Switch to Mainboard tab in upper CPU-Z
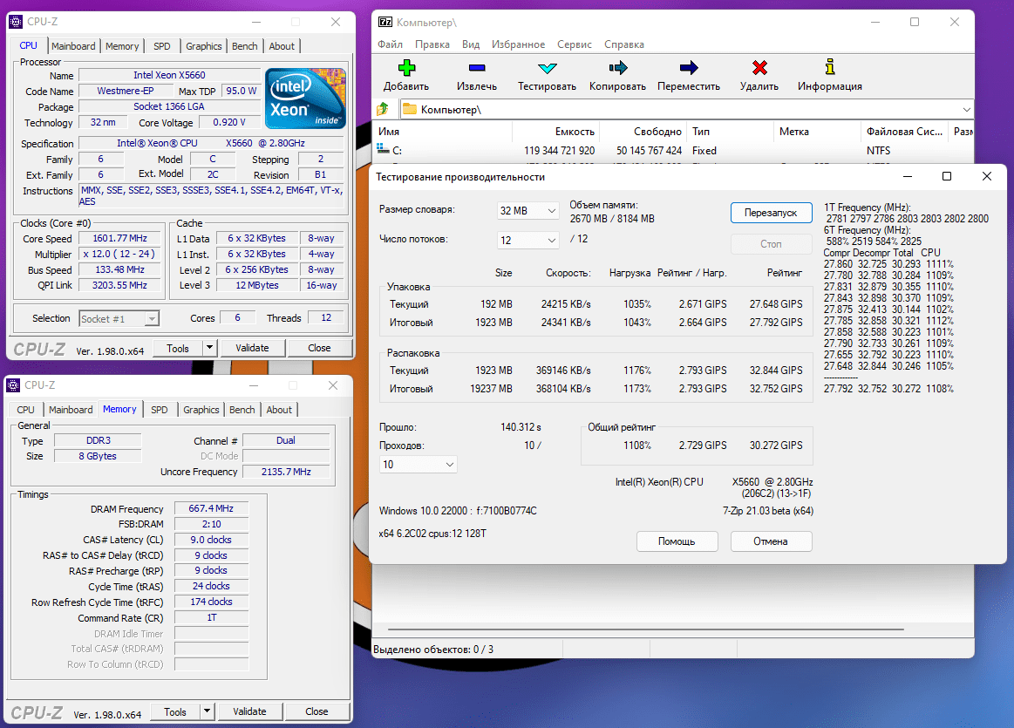 click(x=73, y=46)
